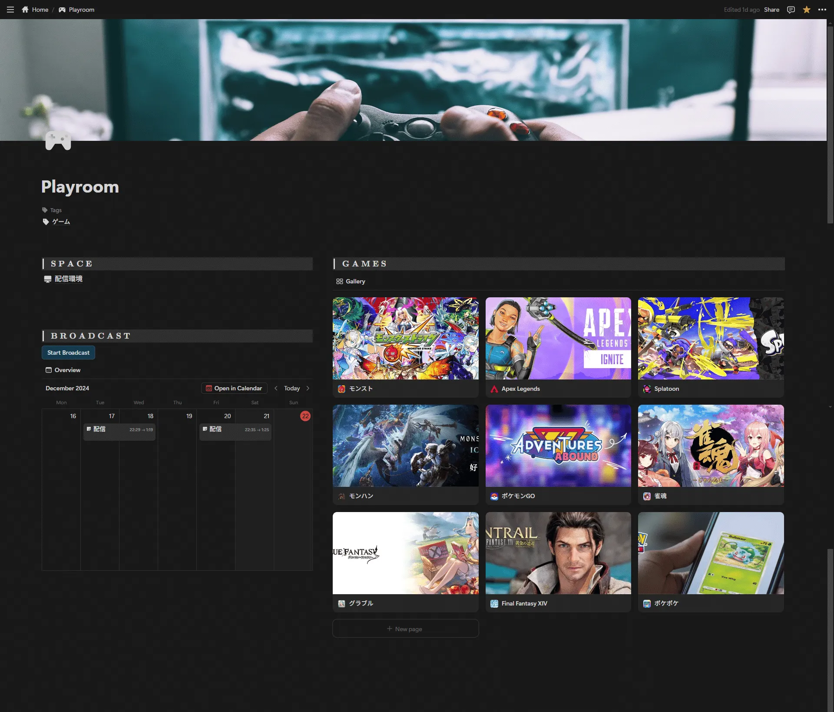
Task: Click the Final Fantasy XIV card title
Action: [x=524, y=603]
